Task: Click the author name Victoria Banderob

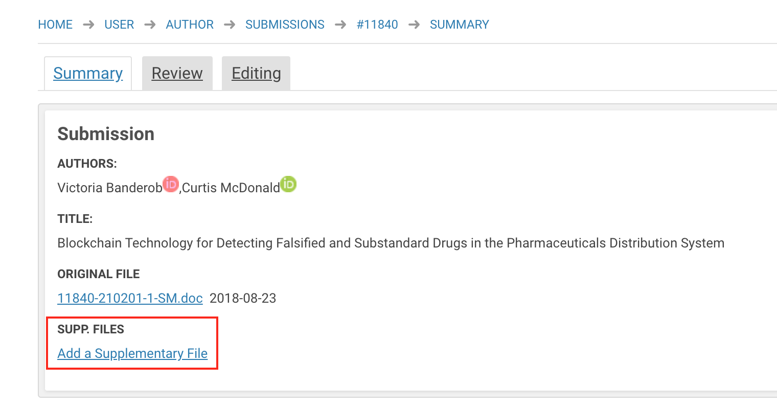Action: 109,188
